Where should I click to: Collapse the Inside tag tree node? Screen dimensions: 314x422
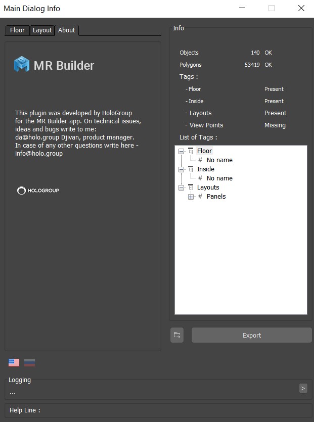coord(181,169)
